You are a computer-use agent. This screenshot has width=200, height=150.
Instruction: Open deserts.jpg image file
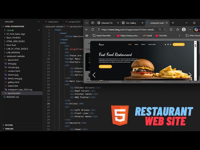13,75
